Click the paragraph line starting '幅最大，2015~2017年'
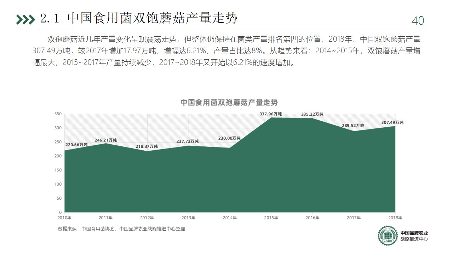 point(163,63)
